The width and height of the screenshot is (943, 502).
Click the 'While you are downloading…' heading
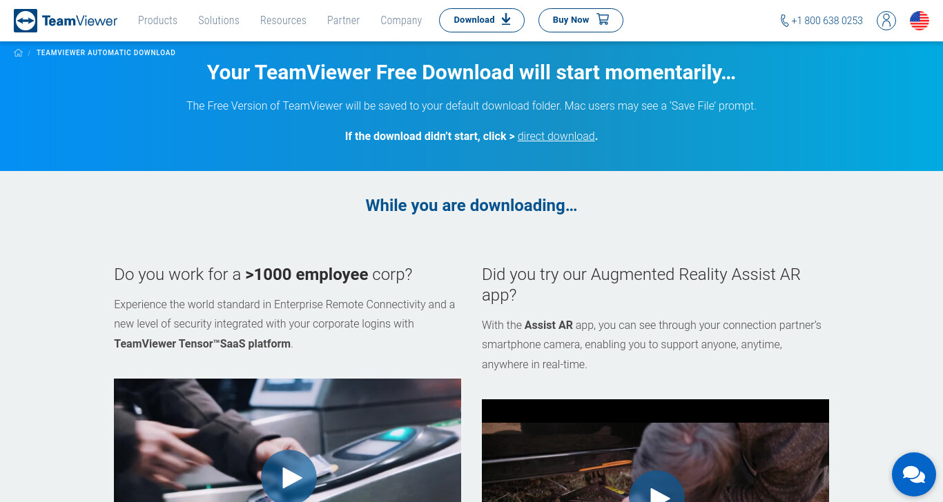pyautogui.click(x=471, y=205)
